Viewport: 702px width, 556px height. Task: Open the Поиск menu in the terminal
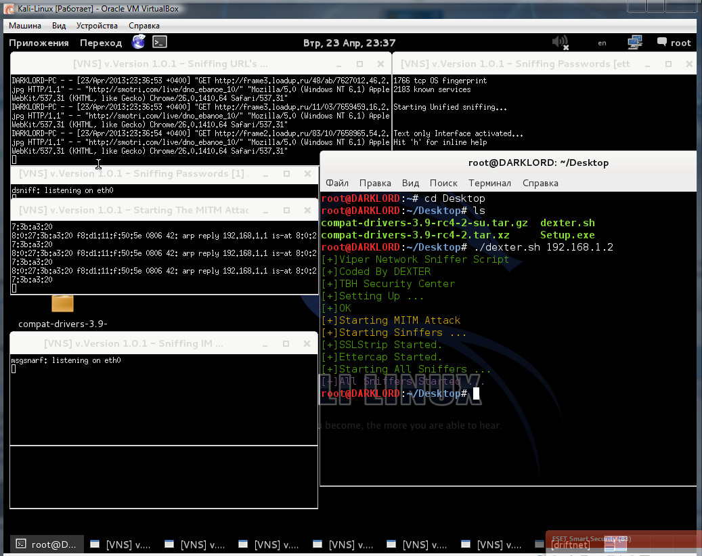tap(443, 183)
